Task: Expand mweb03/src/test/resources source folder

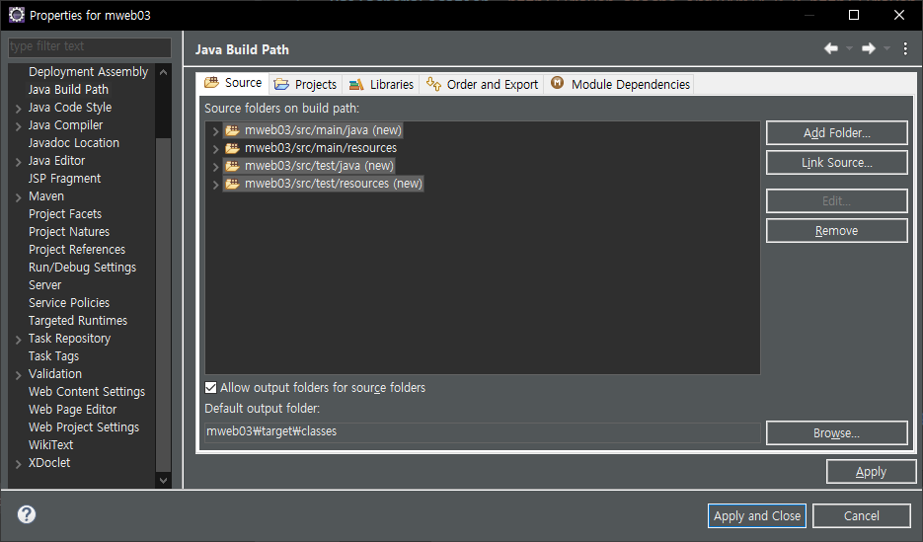Action: click(x=215, y=184)
